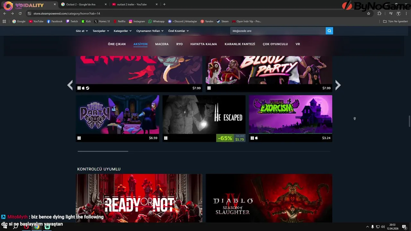
Task: Close the outlast 2 trailer YouTube tab
Action: click(157, 4)
